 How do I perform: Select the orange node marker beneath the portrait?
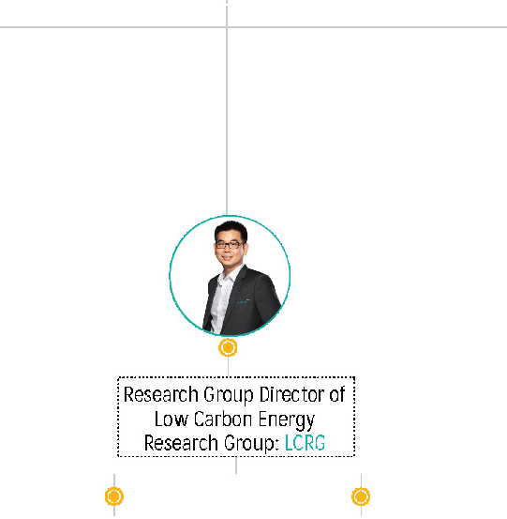[228, 347]
